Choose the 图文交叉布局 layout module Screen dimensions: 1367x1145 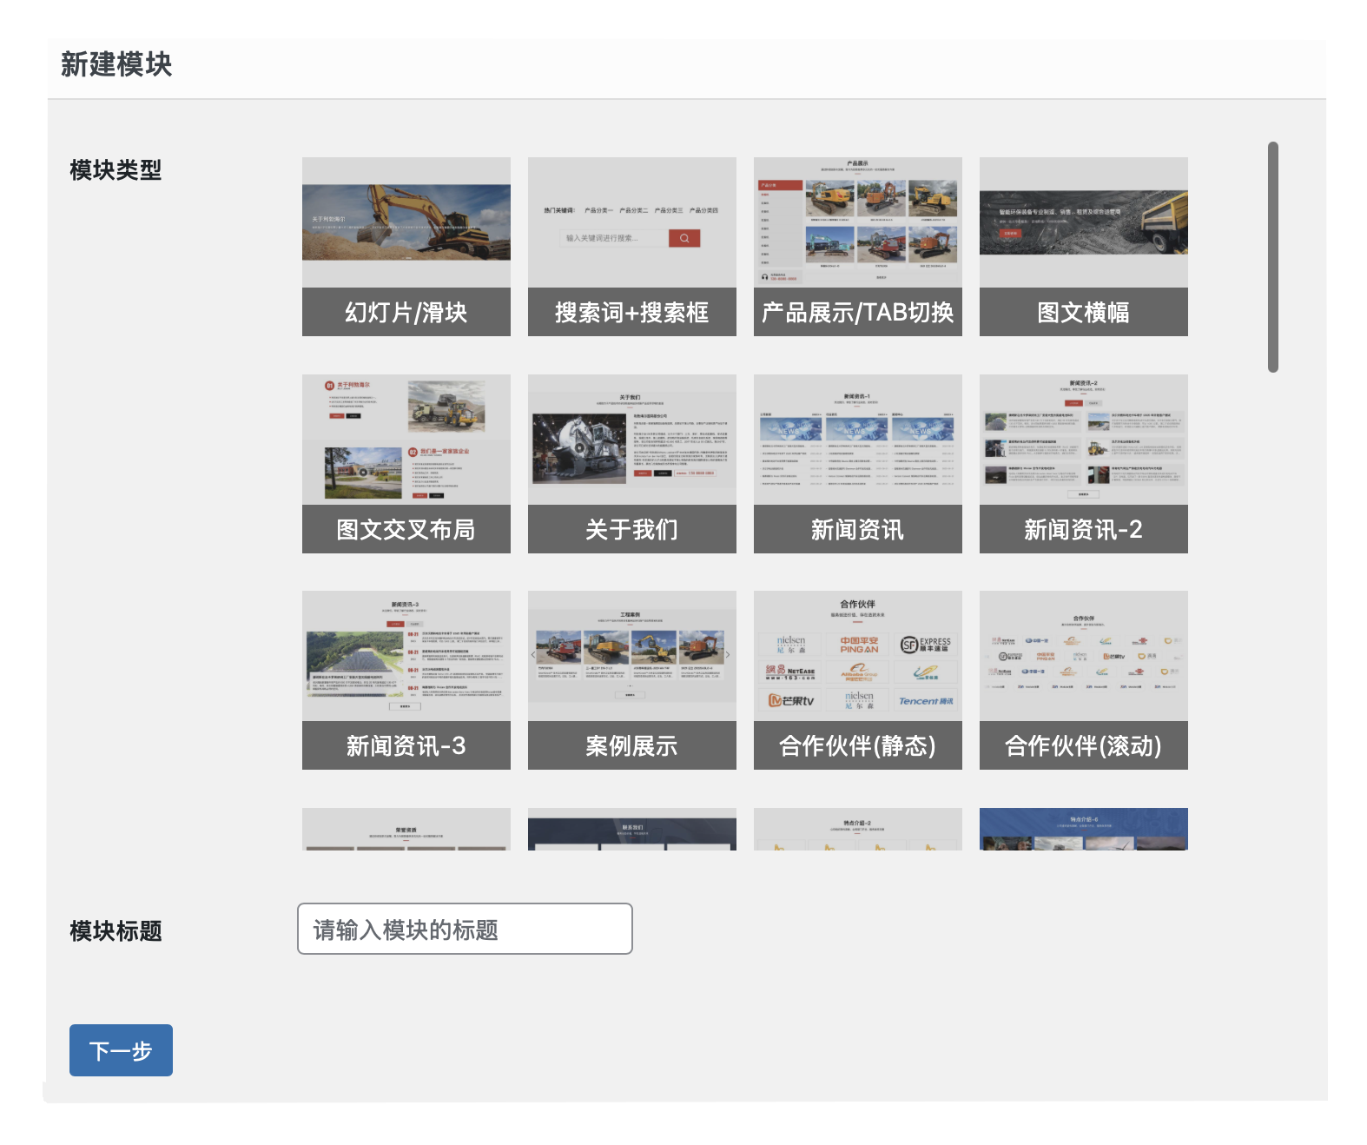pyautogui.click(x=406, y=463)
